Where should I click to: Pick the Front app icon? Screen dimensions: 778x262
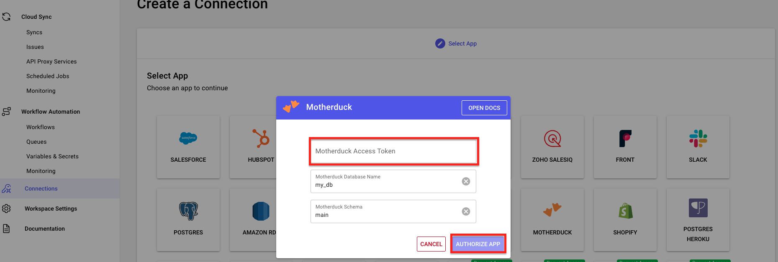click(x=625, y=138)
